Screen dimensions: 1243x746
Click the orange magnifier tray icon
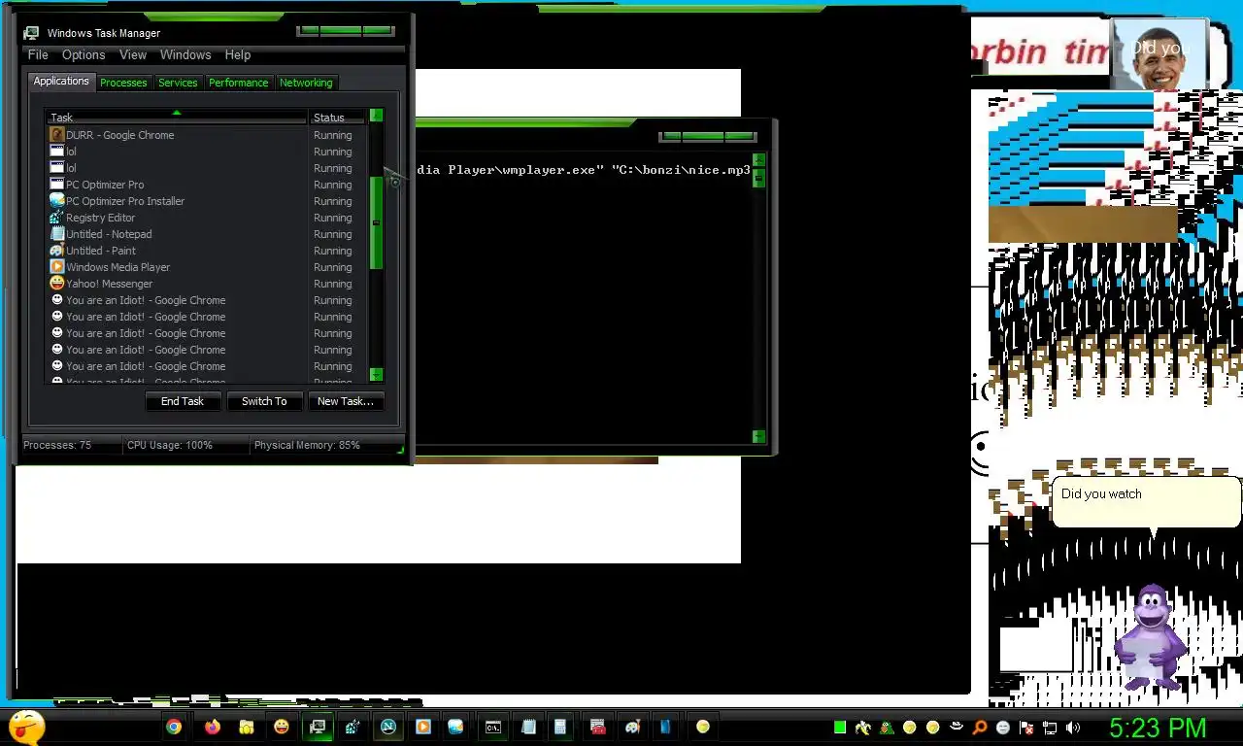[980, 728]
